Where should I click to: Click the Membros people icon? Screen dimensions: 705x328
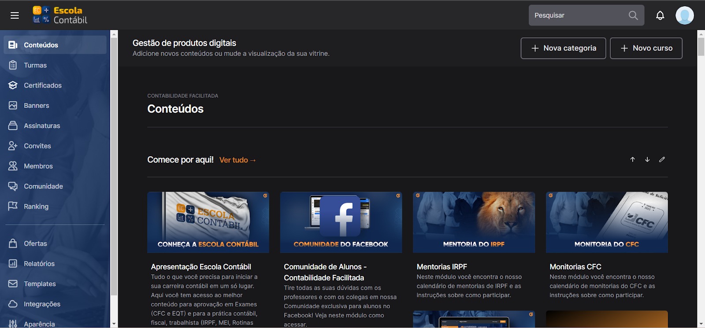(x=13, y=166)
